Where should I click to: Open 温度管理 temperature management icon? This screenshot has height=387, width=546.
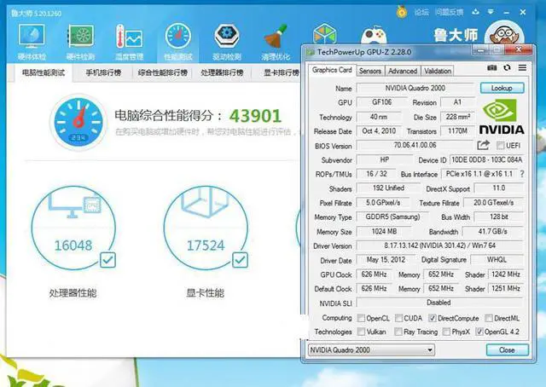tap(130, 38)
